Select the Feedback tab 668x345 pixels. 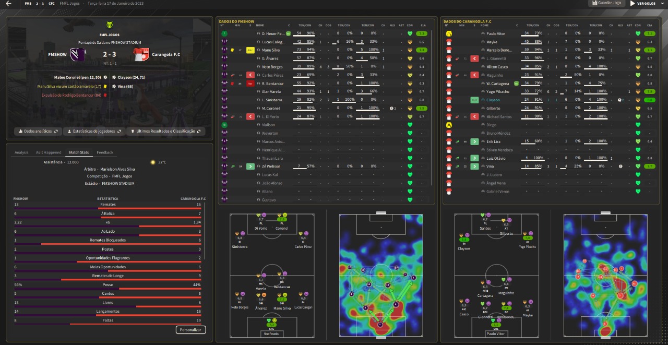tap(104, 152)
